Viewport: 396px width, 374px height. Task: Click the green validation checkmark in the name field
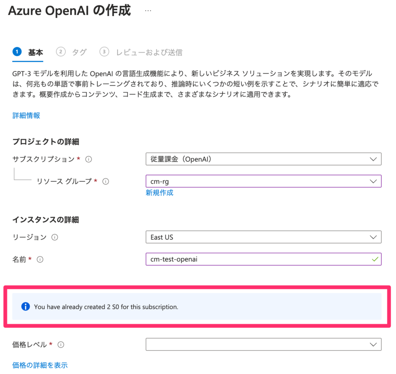click(x=375, y=259)
